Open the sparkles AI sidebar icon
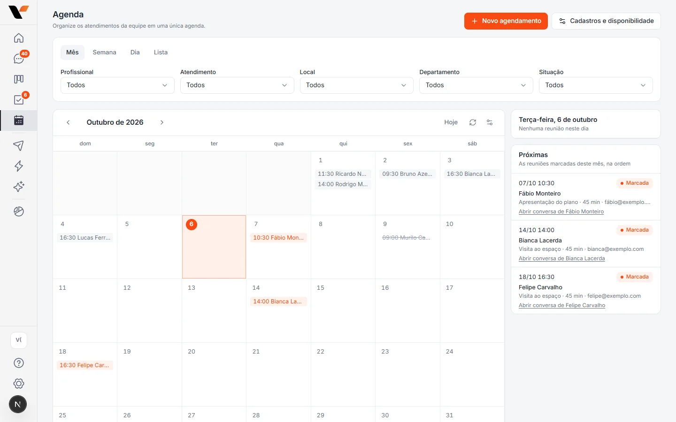The height and width of the screenshot is (422, 676). pyautogui.click(x=19, y=187)
